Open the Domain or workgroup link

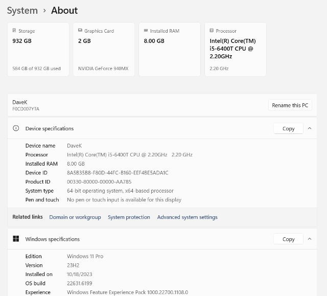75,217
